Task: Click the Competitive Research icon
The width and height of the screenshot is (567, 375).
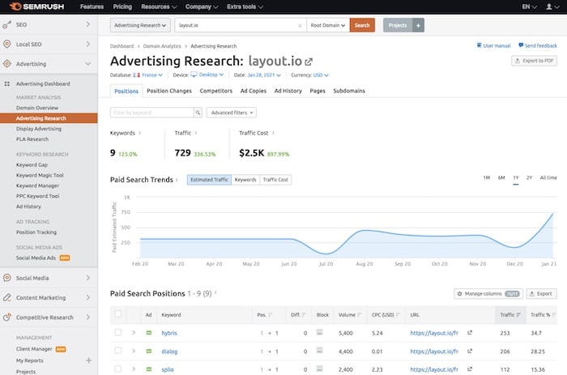Action: click(6, 317)
